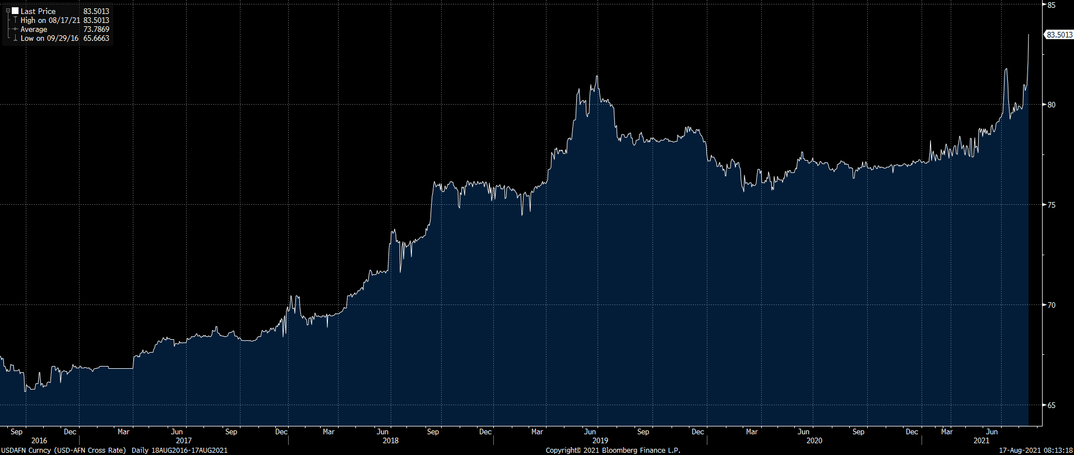Click the 65 label on the price axis

pos(1051,405)
